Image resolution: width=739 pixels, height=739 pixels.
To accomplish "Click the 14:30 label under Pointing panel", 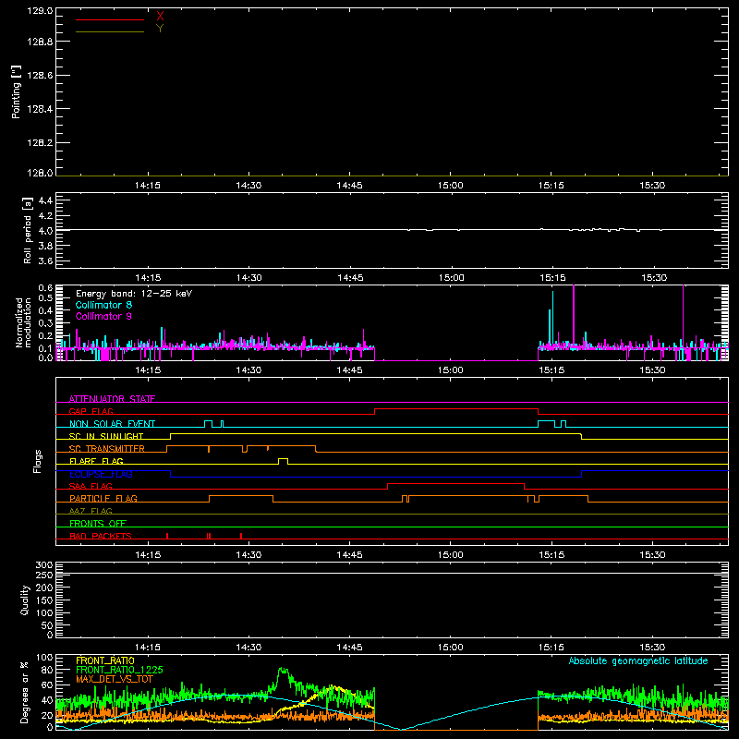I will (x=248, y=186).
